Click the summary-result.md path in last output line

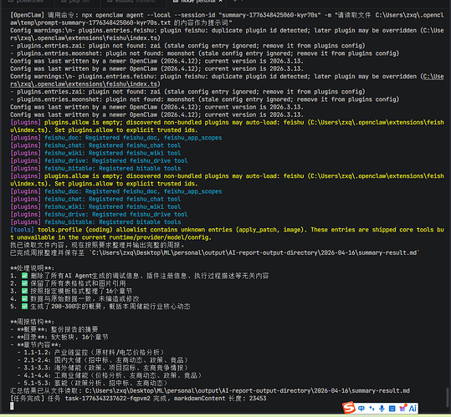tap(248, 390)
